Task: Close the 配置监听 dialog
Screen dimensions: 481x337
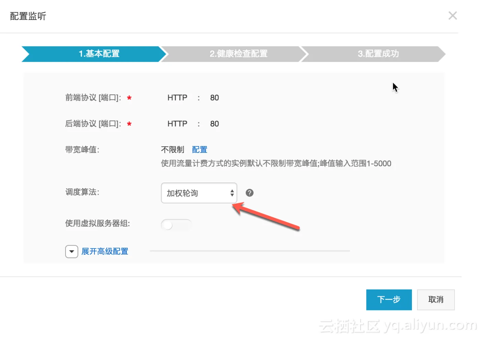Action: point(452,16)
